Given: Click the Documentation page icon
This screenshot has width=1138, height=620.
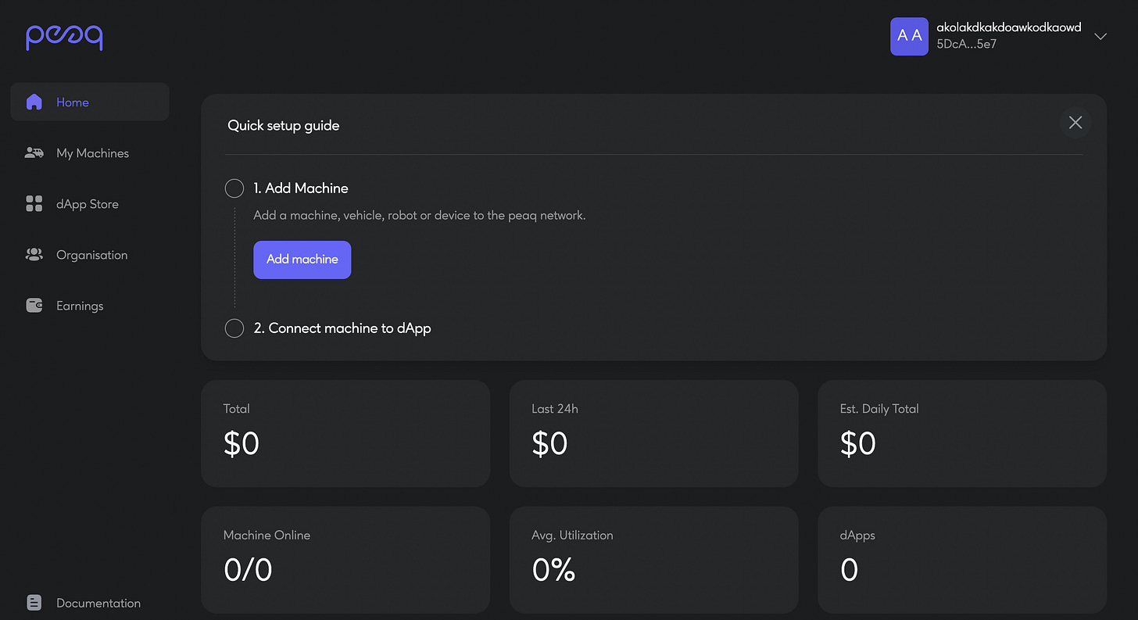Looking at the screenshot, I should pos(34,603).
